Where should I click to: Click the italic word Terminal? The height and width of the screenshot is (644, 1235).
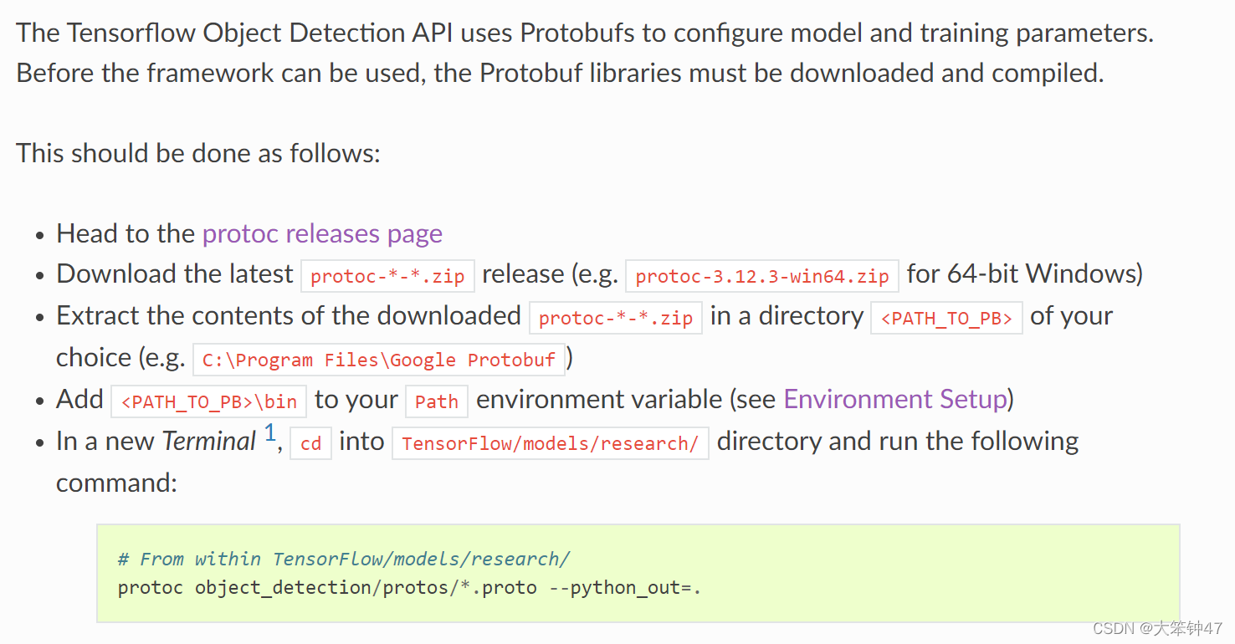click(x=209, y=441)
